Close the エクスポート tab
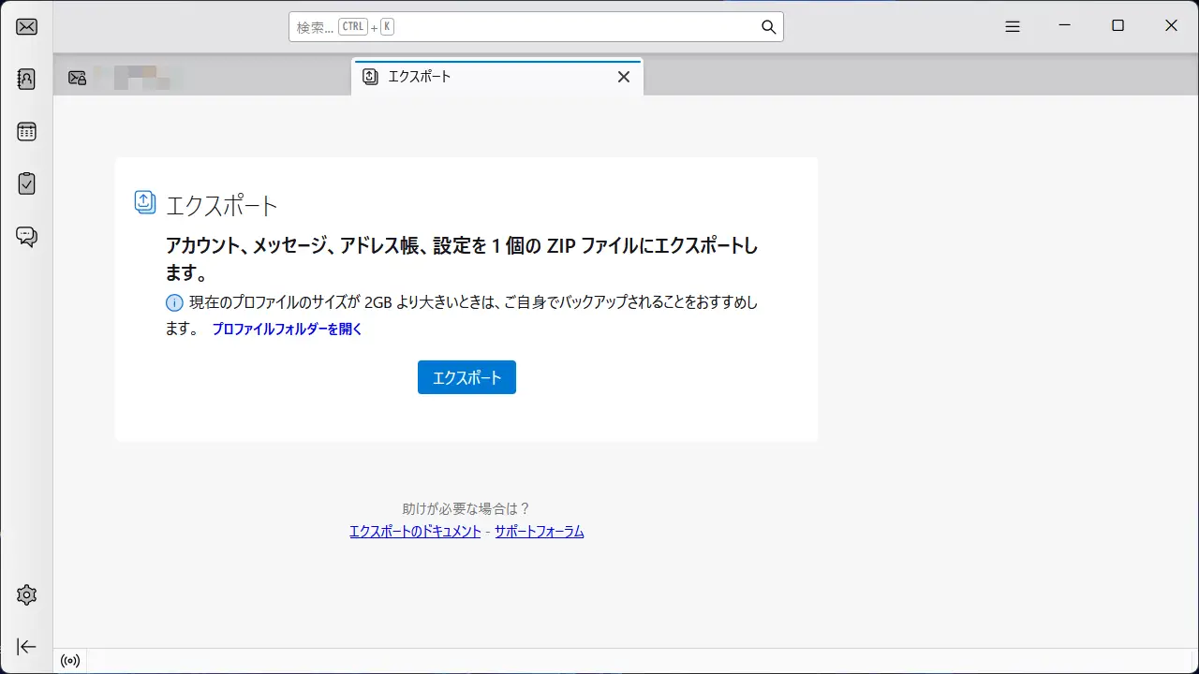 click(x=623, y=77)
